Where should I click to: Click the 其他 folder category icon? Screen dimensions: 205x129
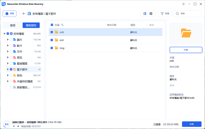[x=15, y=75]
